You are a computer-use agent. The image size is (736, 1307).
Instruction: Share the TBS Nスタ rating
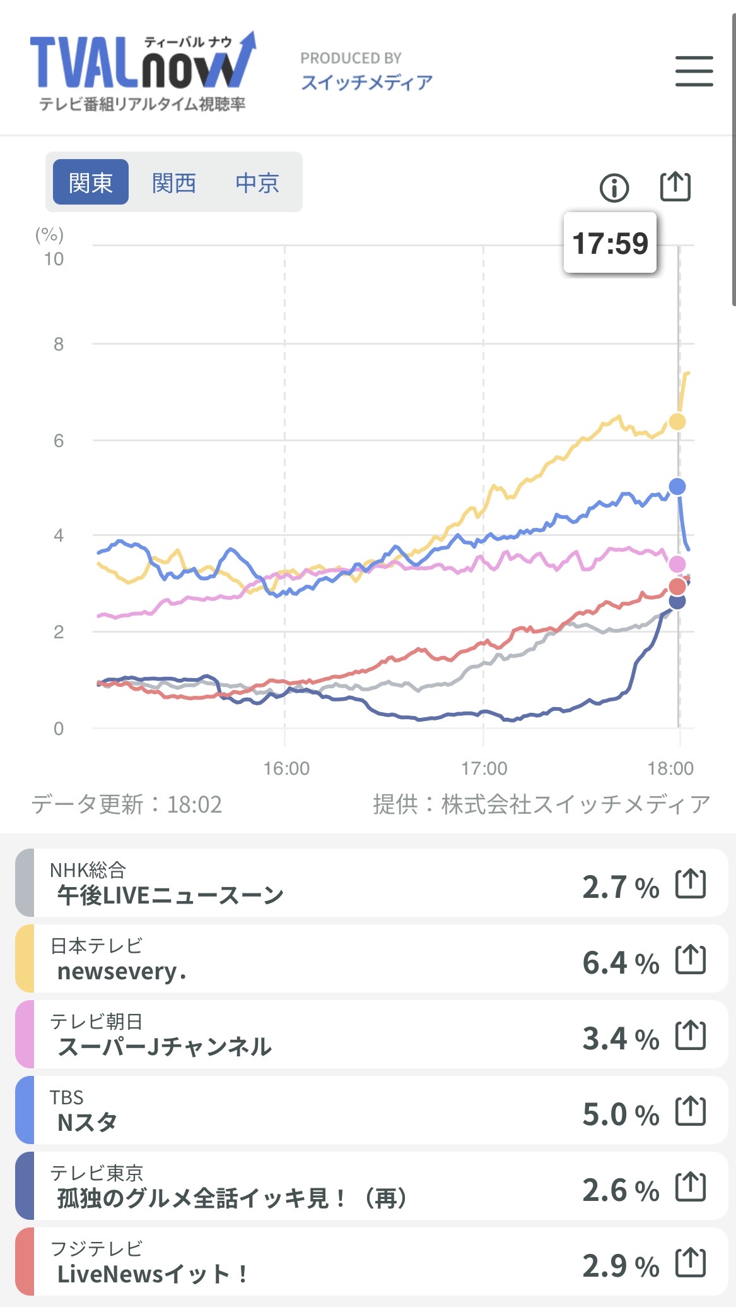[690, 1111]
